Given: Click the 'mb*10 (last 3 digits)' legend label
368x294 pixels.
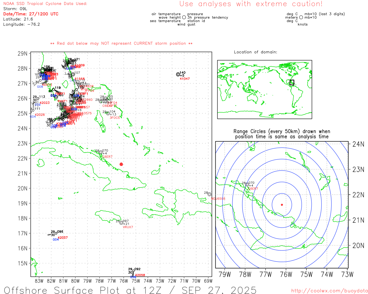Looking at the screenshot, I should click(325, 14).
